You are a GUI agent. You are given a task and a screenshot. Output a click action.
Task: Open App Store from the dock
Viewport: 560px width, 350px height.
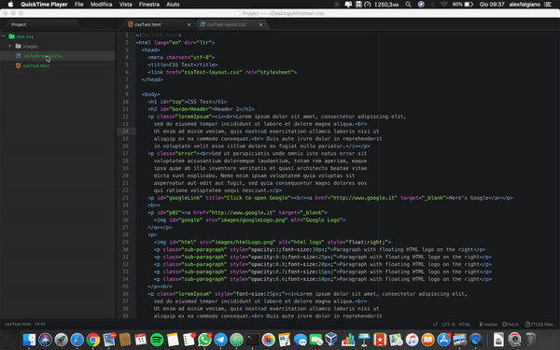tap(444, 340)
